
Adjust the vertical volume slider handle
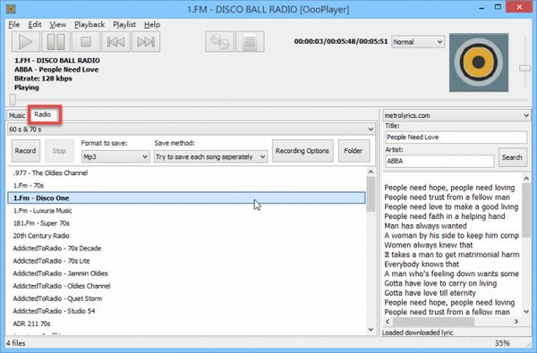(525, 69)
